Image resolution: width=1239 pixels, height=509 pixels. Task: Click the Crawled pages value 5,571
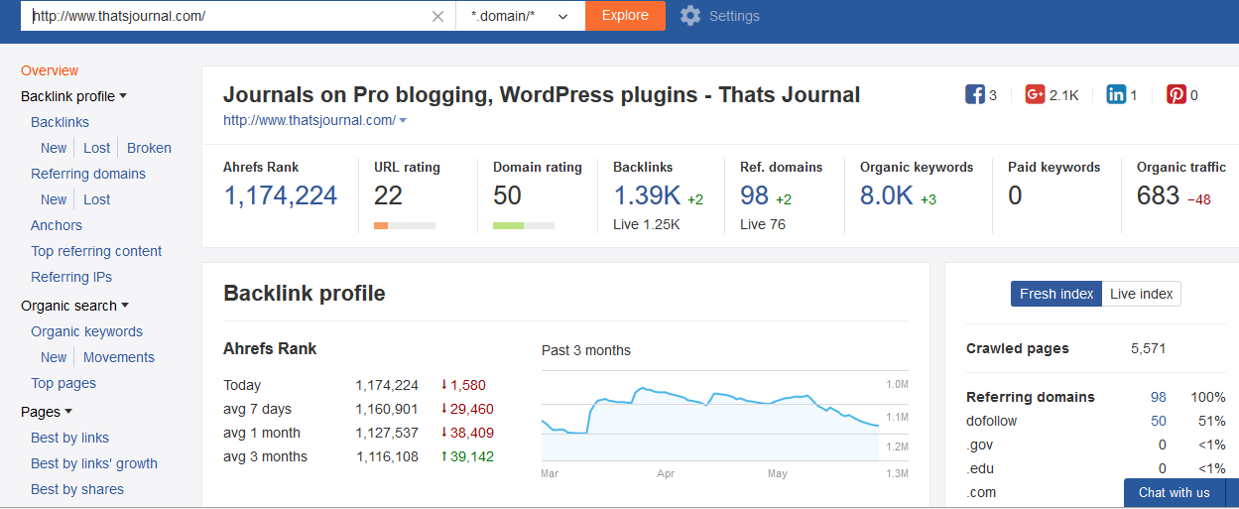click(1148, 348)
